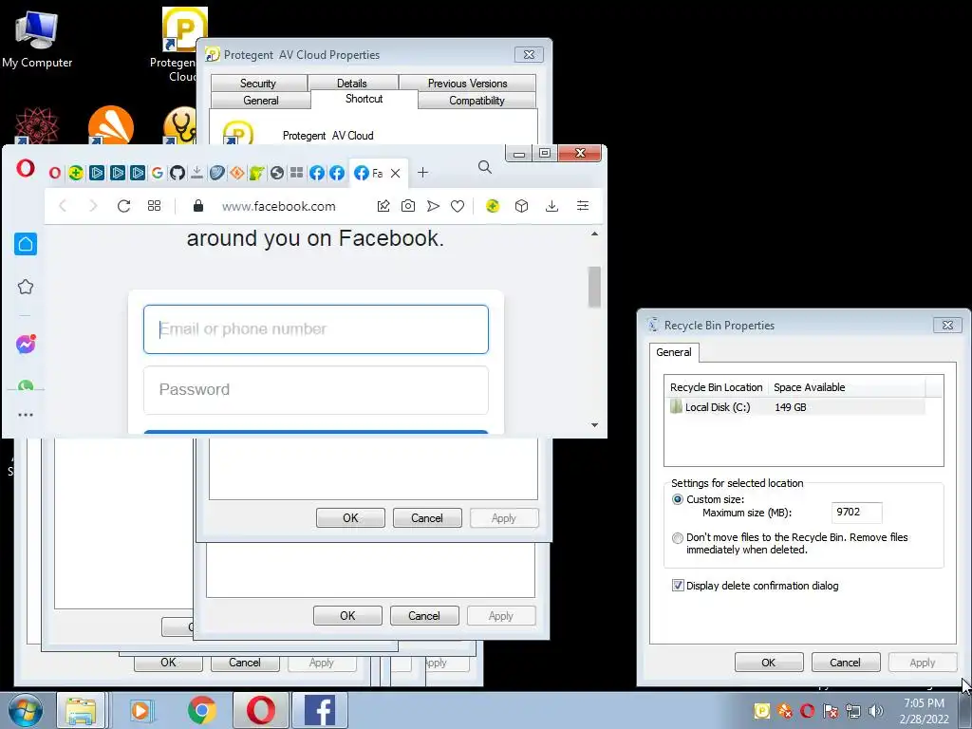Click the Facebook page vertical scrollbar thumb
Image resolution: width=972 pixels, height=729 pixels.
point(594,287)
